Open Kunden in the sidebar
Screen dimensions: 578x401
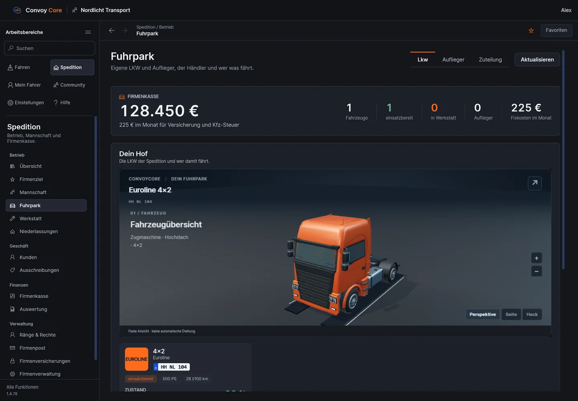point(46,257)
